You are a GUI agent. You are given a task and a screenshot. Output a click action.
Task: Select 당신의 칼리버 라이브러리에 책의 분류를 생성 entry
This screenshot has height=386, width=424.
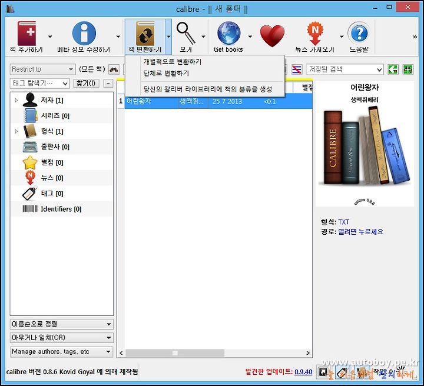(x=208, y=89)
